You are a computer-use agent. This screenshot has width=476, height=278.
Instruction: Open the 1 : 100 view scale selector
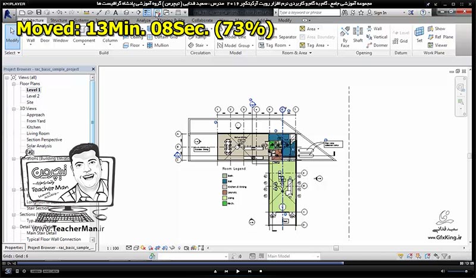click(112, 248)
